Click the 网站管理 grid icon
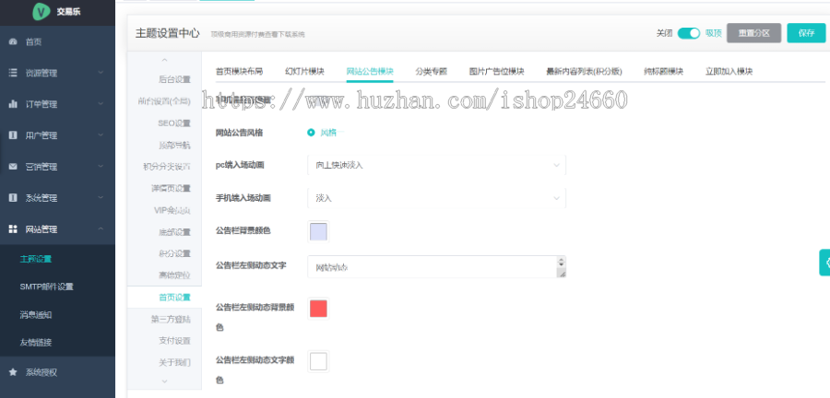The width and height of the screenshot is (830, 398). click(x=13, y=228)
